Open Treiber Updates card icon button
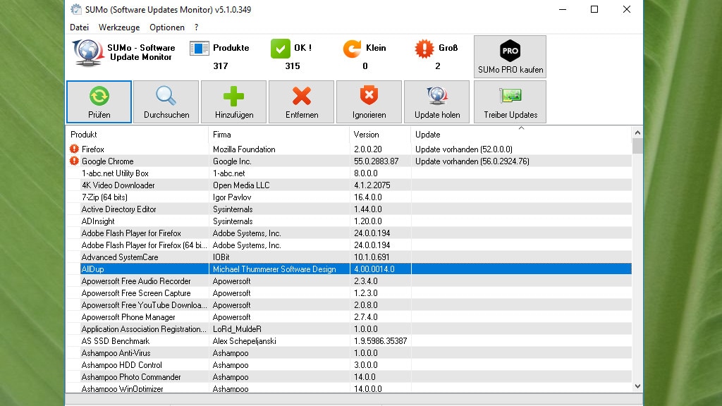Viewport: 722px width, 406px height. (510, 101)
